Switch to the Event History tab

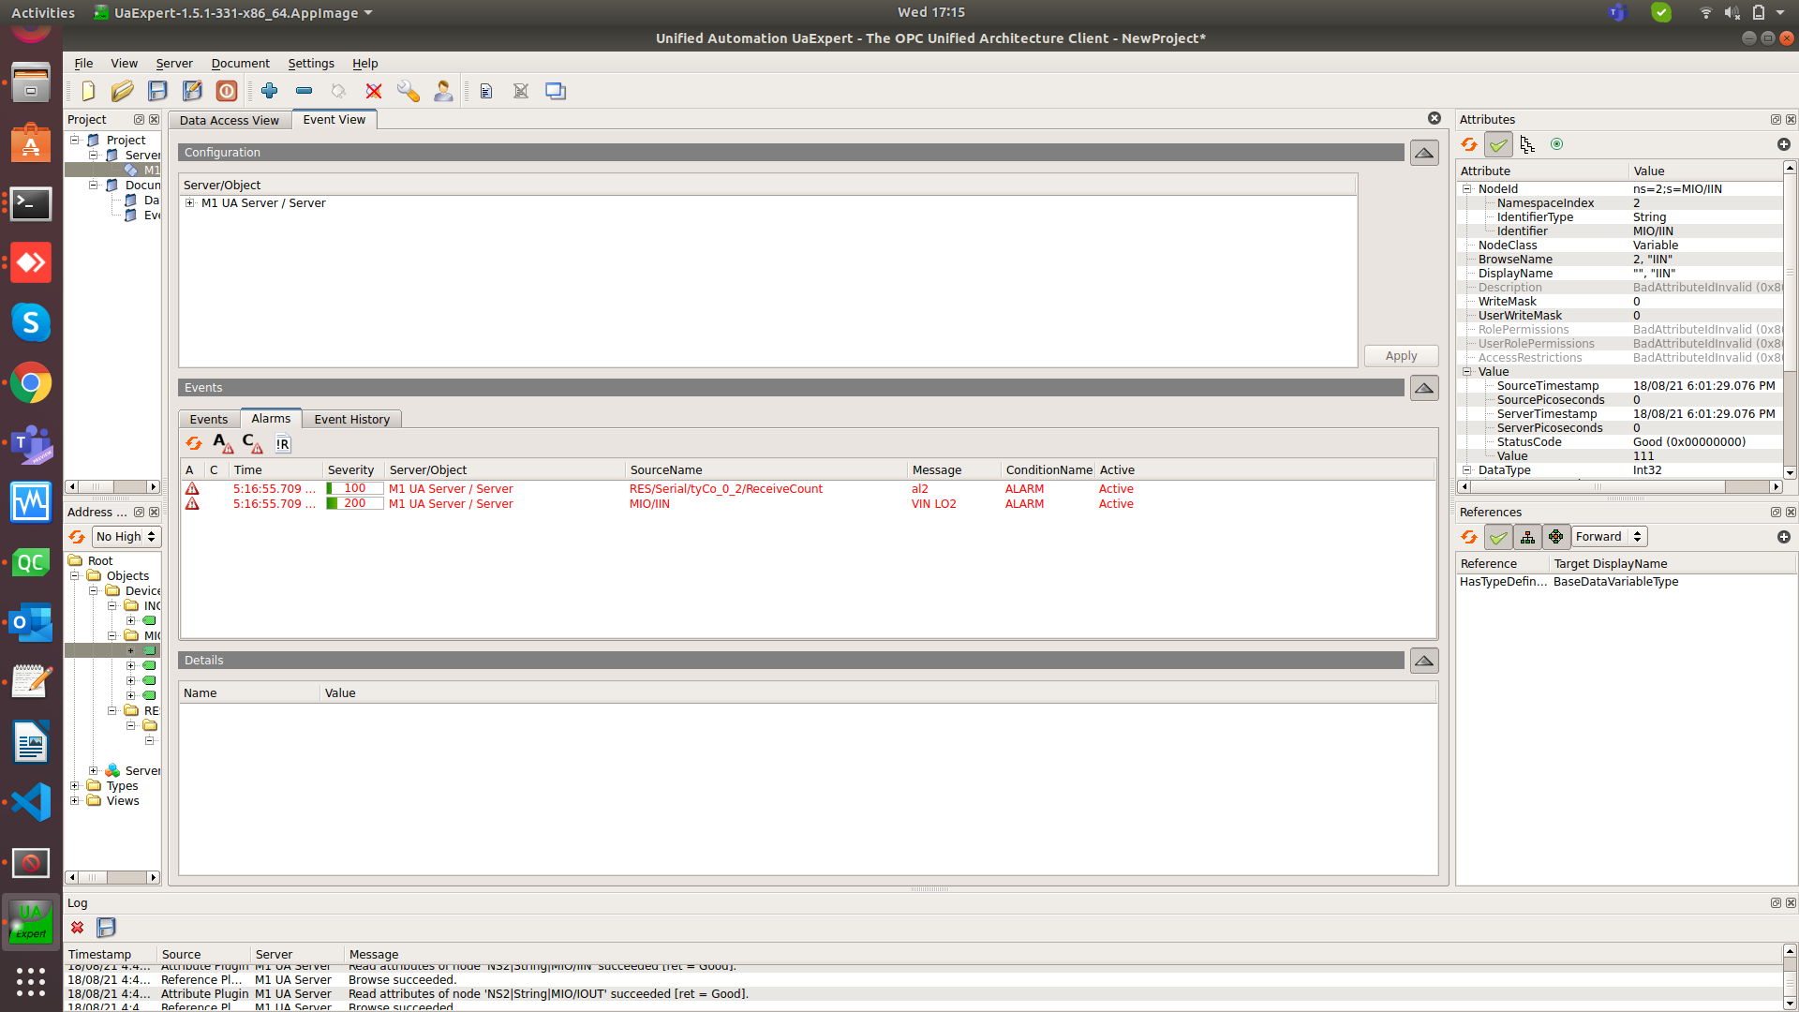(351, 419)
